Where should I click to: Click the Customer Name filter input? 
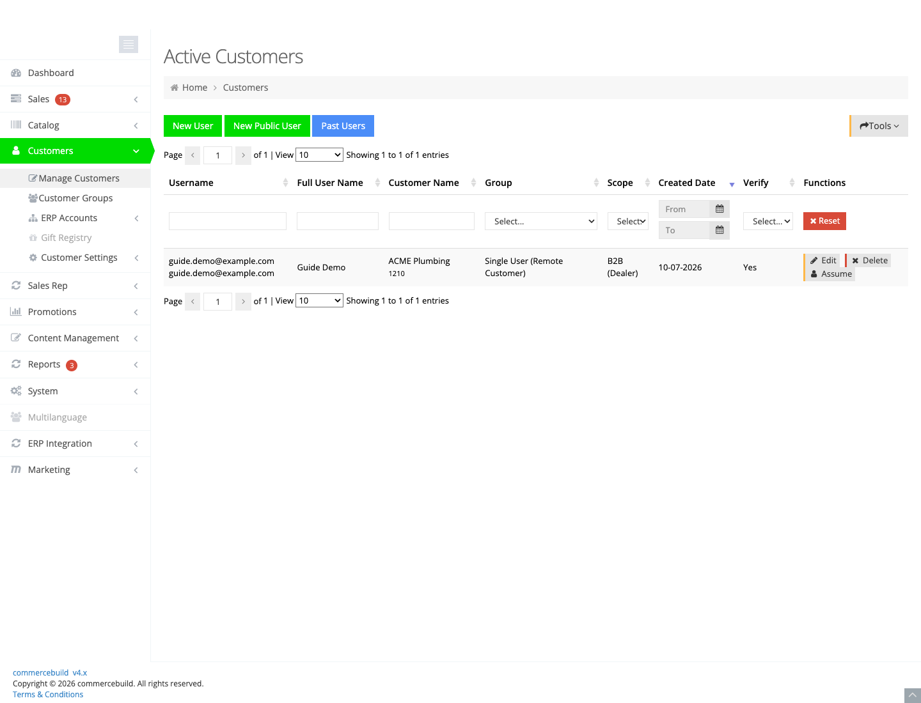[432, 221]
